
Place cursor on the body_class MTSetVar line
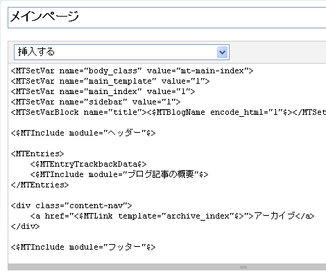point(132,71)
